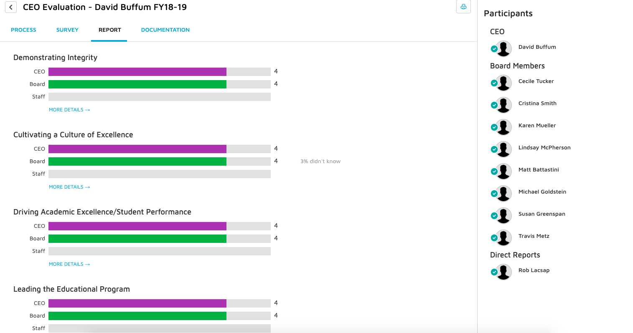This screenshot has height=333, width=633.
Task: Open the DOCUMENTATION tab
Action: [165, 30]
